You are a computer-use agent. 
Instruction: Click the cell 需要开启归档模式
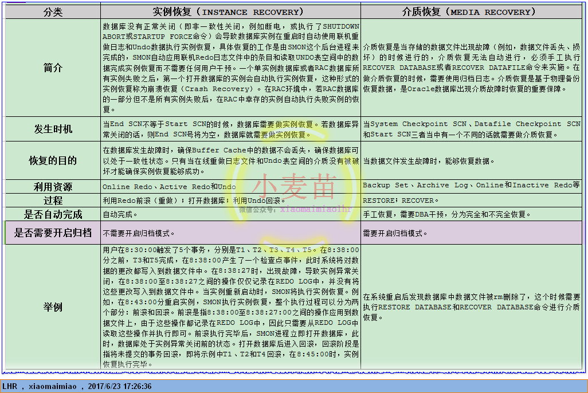point(472,233)
